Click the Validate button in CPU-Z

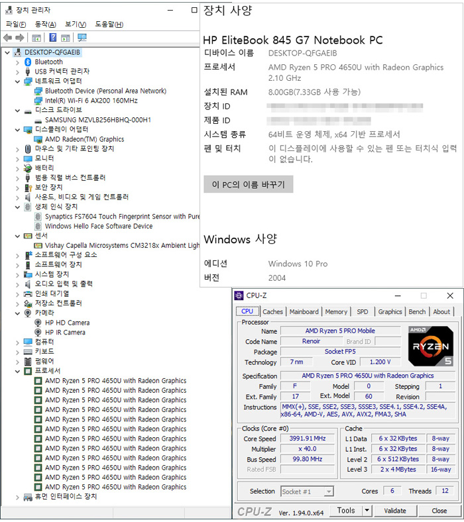tap(395, 511)
